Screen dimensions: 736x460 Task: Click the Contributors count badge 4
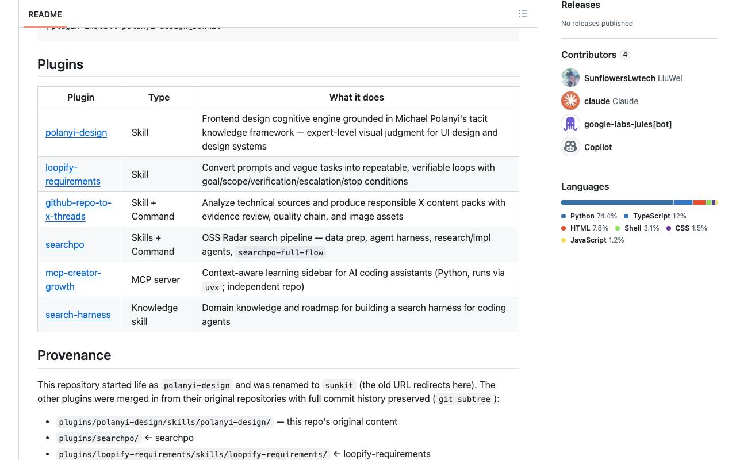pyautogui.click(x=625, y=55)
